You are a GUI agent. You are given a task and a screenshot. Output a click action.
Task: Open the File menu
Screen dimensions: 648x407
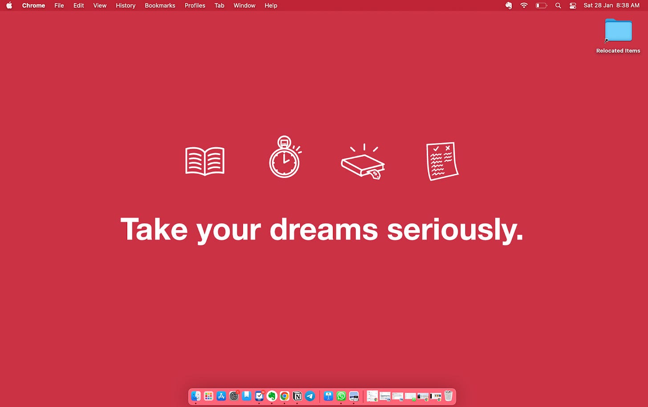tap(59, 5)
